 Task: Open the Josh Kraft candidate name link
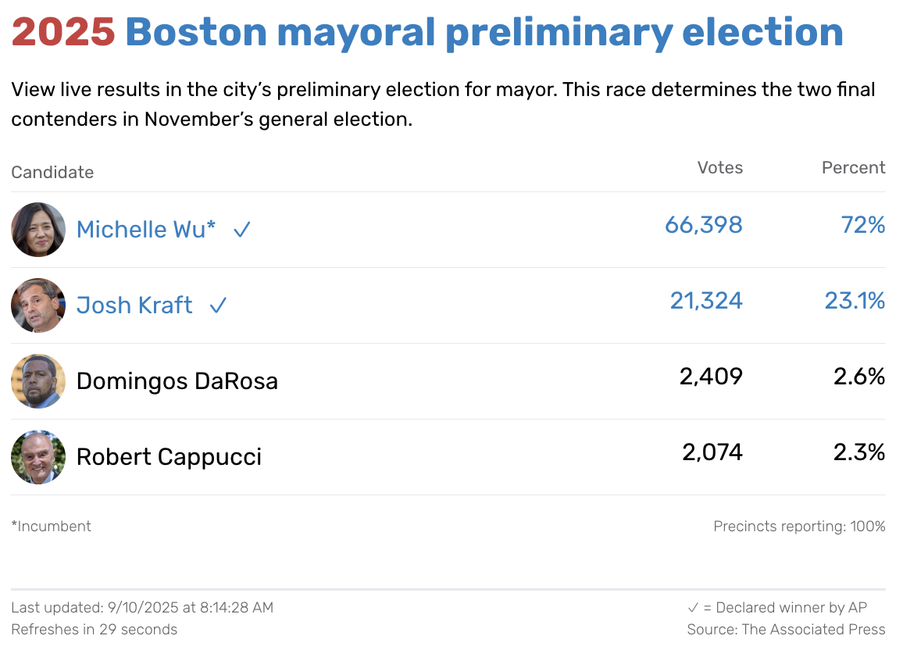point(134,305)
